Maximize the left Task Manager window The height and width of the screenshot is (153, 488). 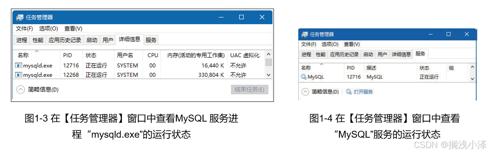(241, 17)
